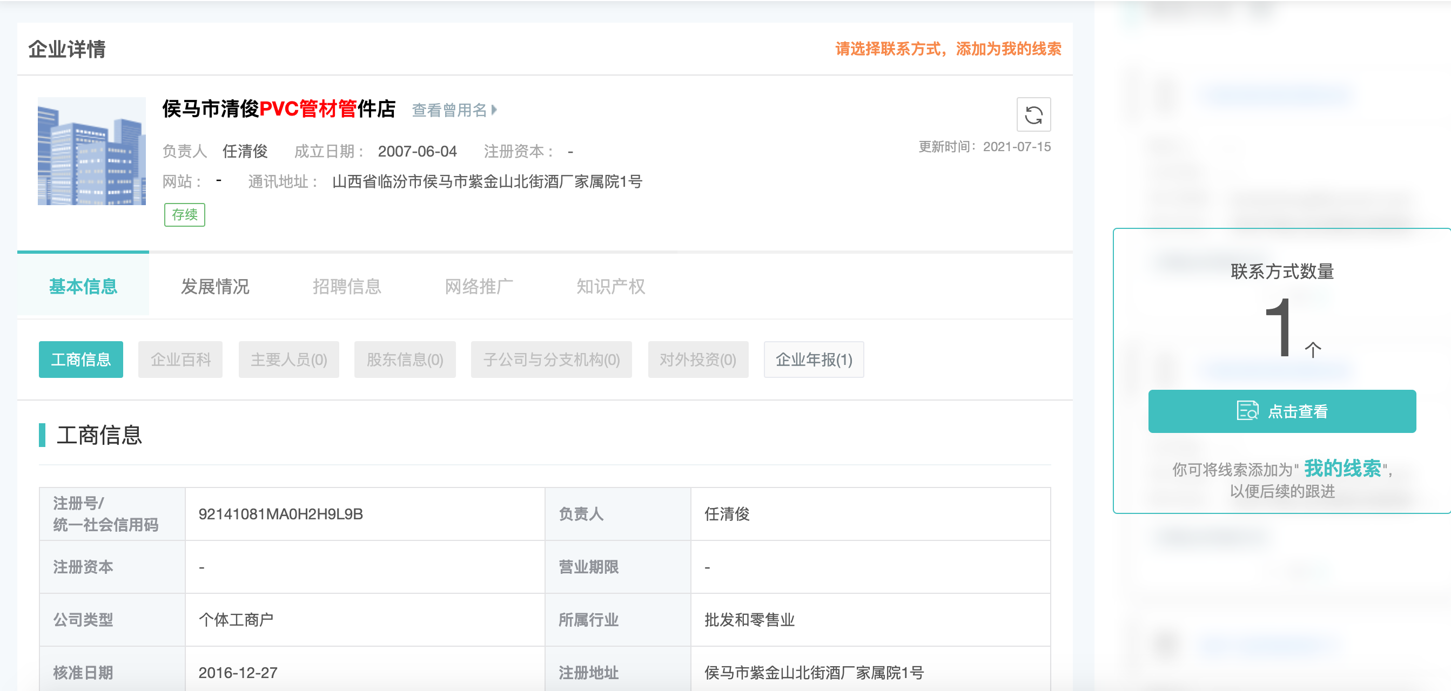Click the 营业期限 label cell
Screen dimensions: 1451x691
tap(618, 567)
